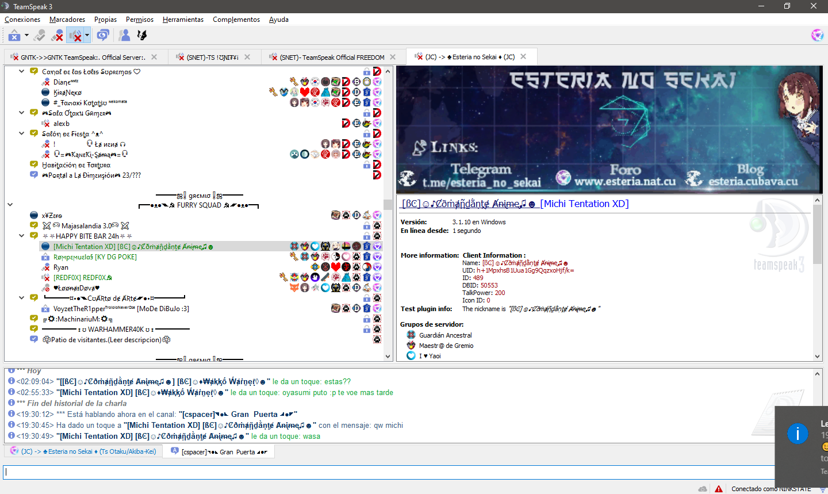Open the Complementos menu
This screenshot has width=828, height=494.
tap(236, 20)
